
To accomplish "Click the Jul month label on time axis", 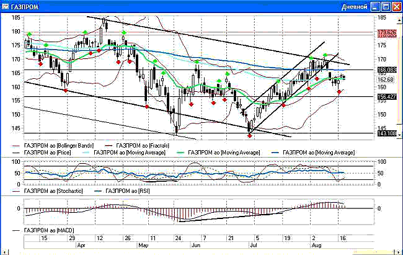I will 254,246.
